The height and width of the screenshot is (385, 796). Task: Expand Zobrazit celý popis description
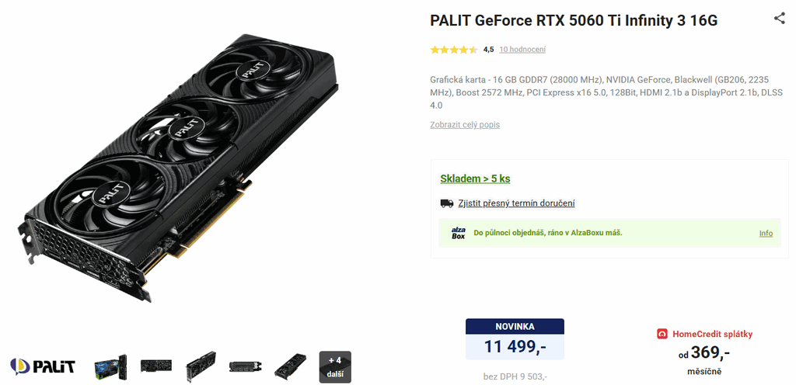(465, 125)
